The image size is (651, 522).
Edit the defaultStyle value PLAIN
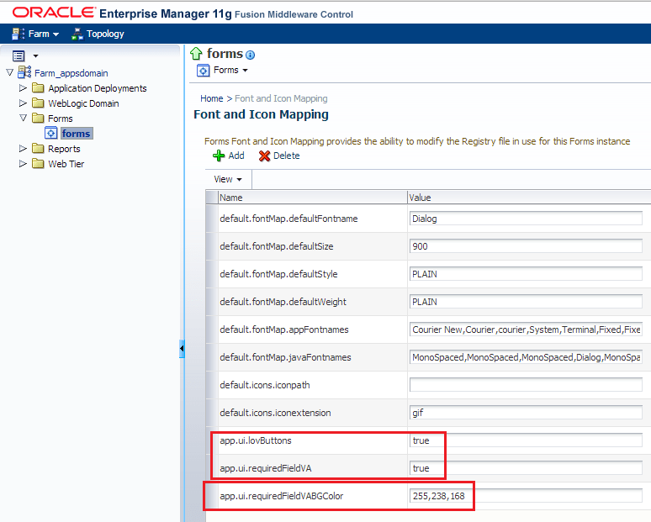(x=526, y=274)
